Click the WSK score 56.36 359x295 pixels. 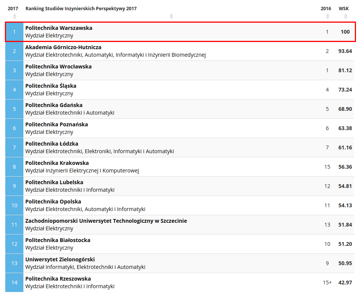click(x=345, y=166)
